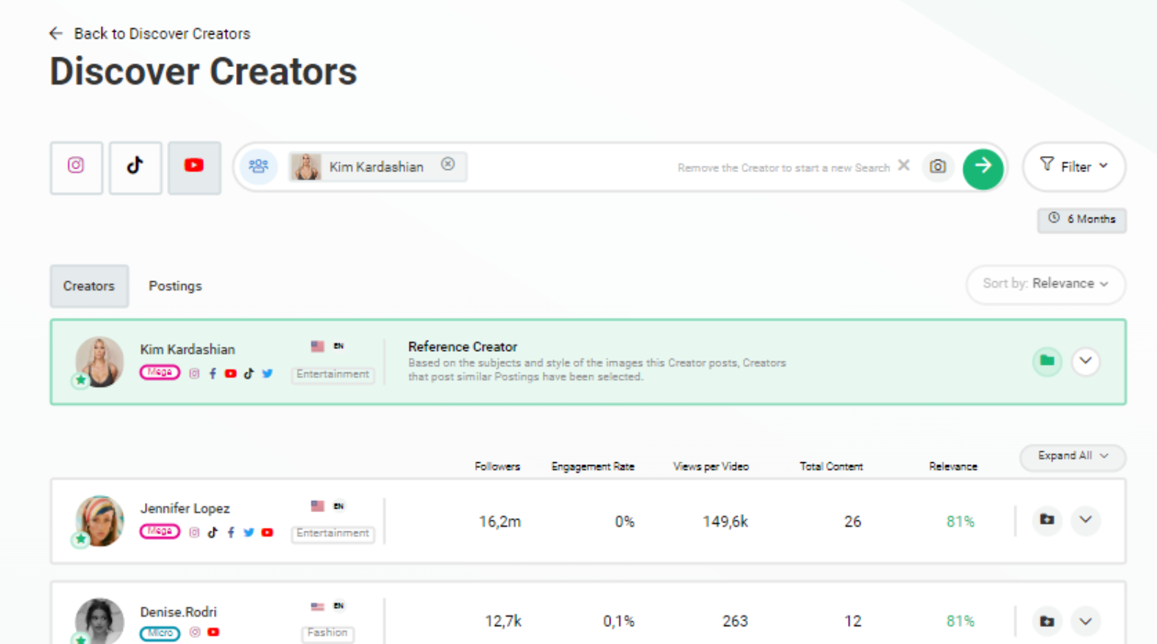Viewport: 1157px width, 644px height.
Task: Open Denise.Rodri's profile picture
Action: 99,621
